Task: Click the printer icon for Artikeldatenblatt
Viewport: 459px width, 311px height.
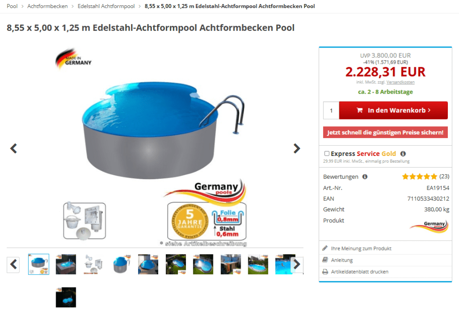Action: (325, 272)
